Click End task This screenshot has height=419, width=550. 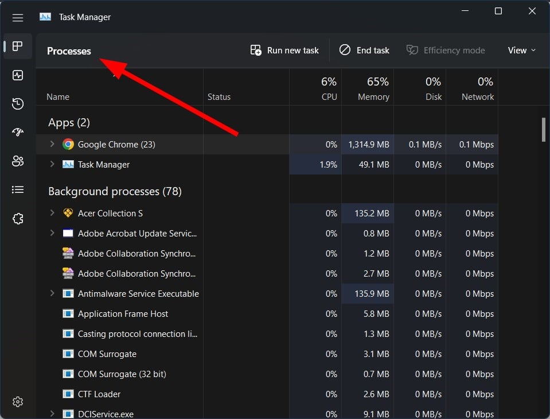click(x=364, y=50)
